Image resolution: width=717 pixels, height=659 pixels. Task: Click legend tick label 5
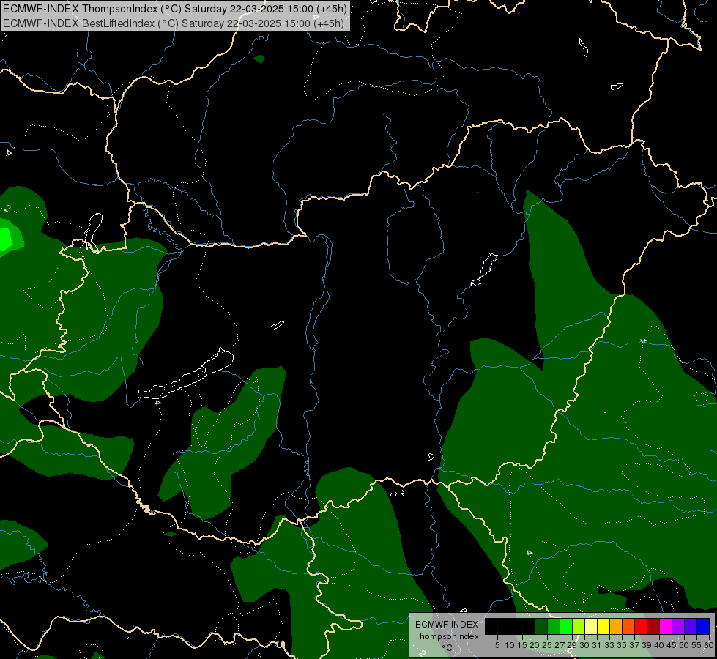tap(497, 645)
